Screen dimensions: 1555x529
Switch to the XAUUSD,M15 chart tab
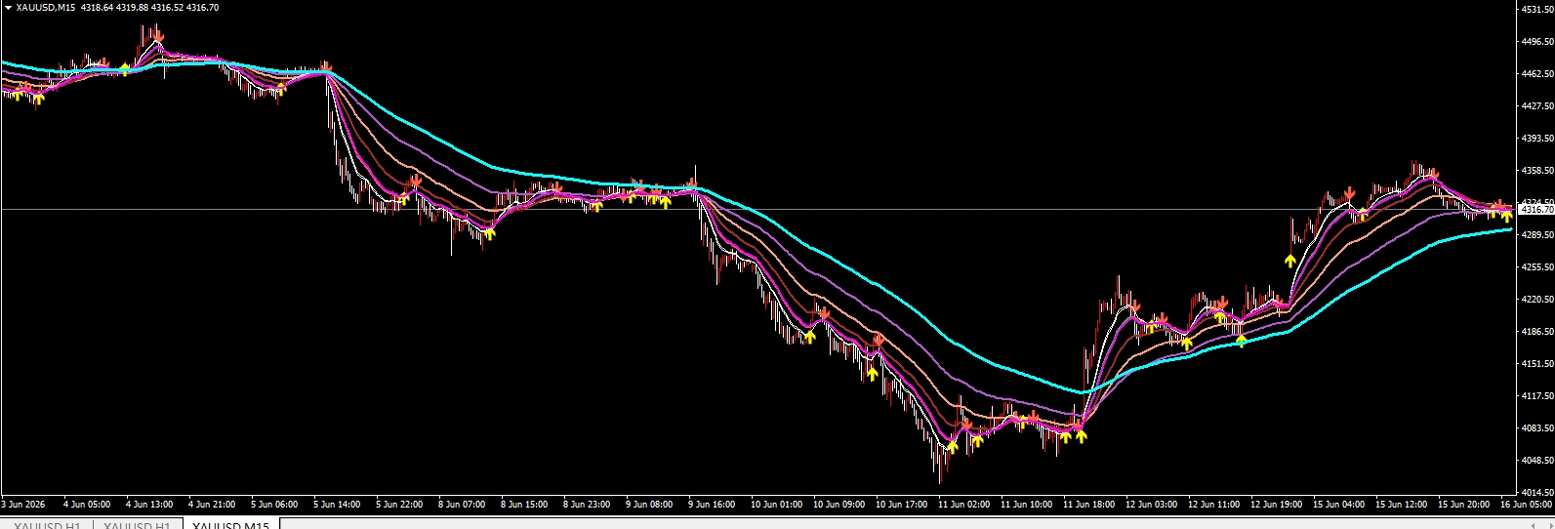(x=230, y=526)
